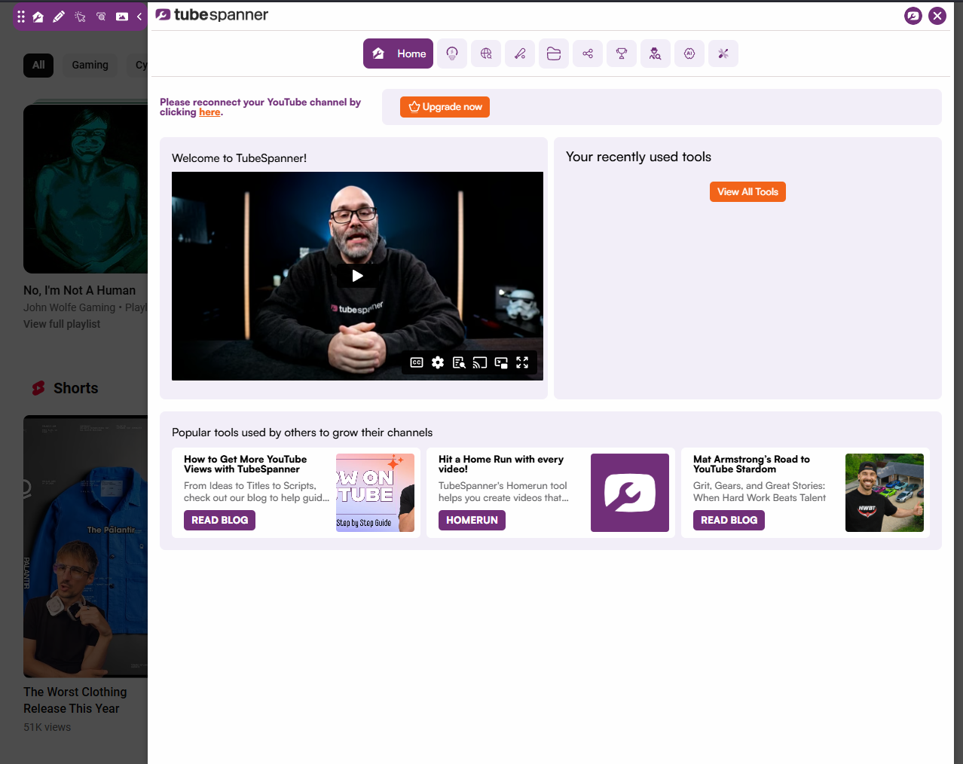Click View full playlist on YouTube page
The image size is (963, 764).
coord(62,324)
